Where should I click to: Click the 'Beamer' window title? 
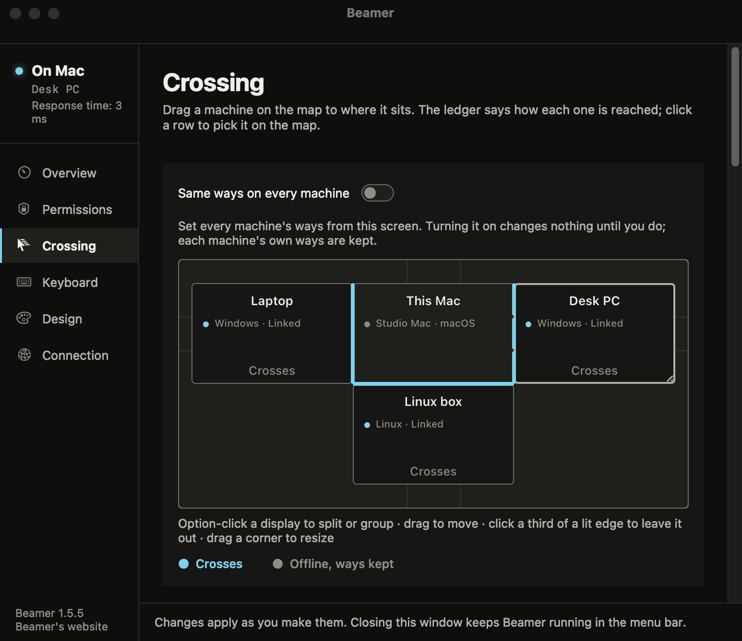371,13
